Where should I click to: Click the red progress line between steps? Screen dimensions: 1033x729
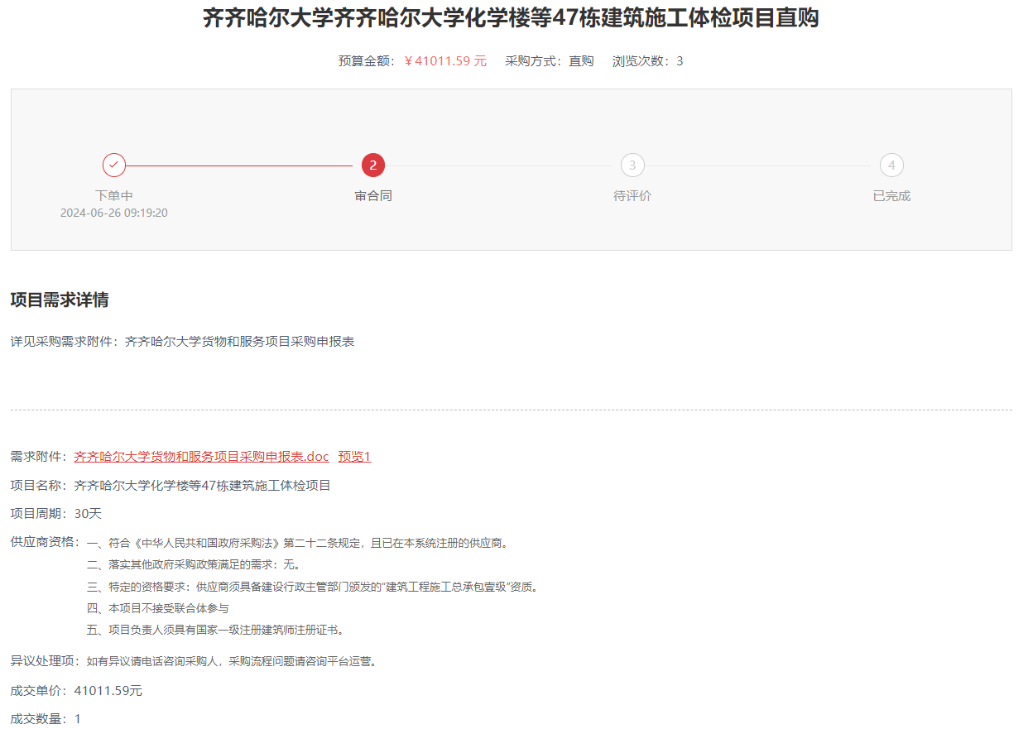pyautogui.click(x=240, y=165)
